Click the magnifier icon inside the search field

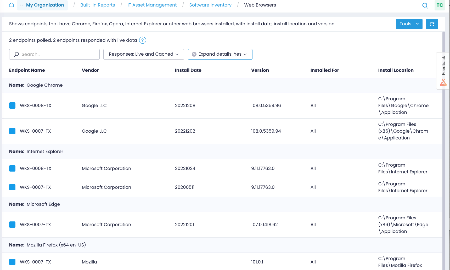point(16,54)
